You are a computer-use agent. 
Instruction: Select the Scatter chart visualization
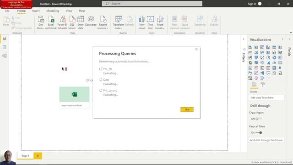262,58
